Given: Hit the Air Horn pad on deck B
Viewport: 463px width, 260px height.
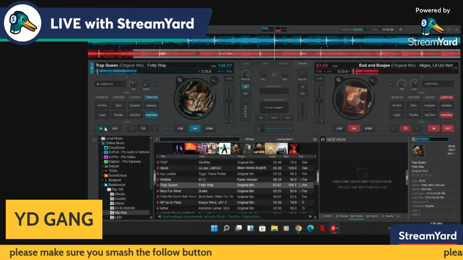Looking at the screenshot, I should tap(397, 105).
